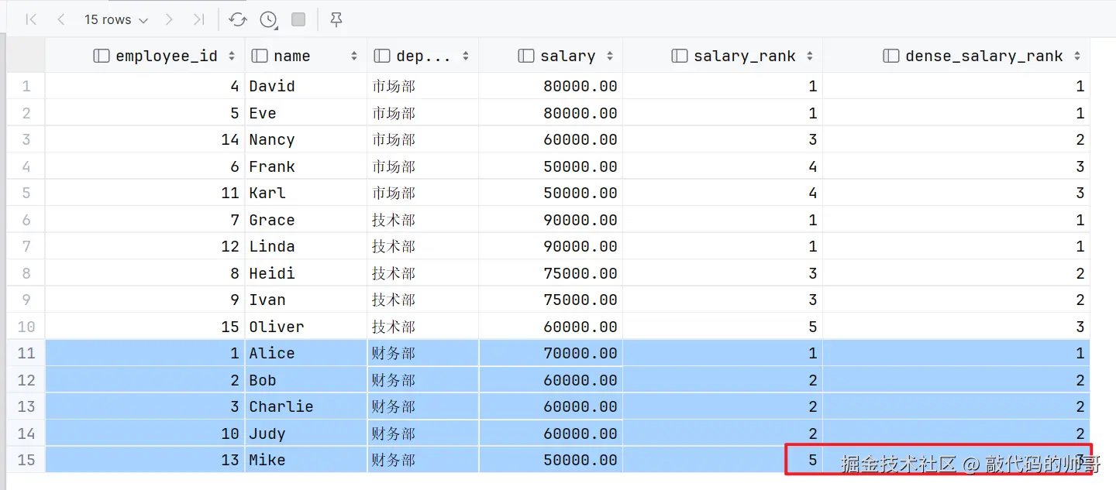The width and height of the screenshot is (1116, 490).
Task: Select the Nancy name cell
Action: pyautogui.click(x=306, y=139)
